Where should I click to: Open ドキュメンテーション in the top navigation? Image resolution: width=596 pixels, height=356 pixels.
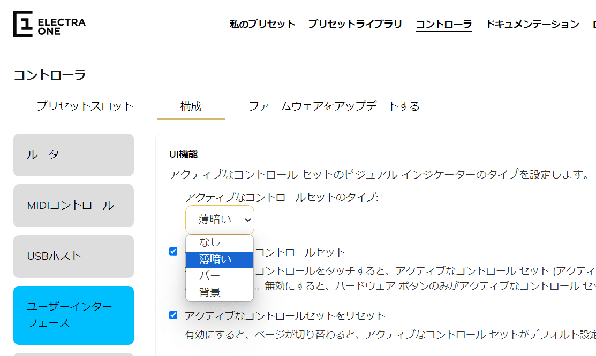(532, 24)
